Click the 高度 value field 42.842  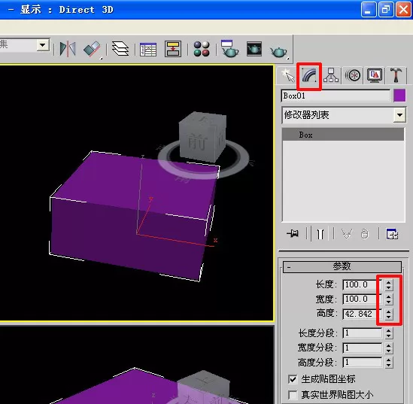point(362,314)
